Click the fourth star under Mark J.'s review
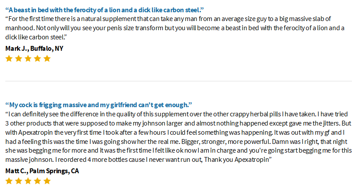The height and width of the screenshot is (192, 355). click(x=37, y=59)
